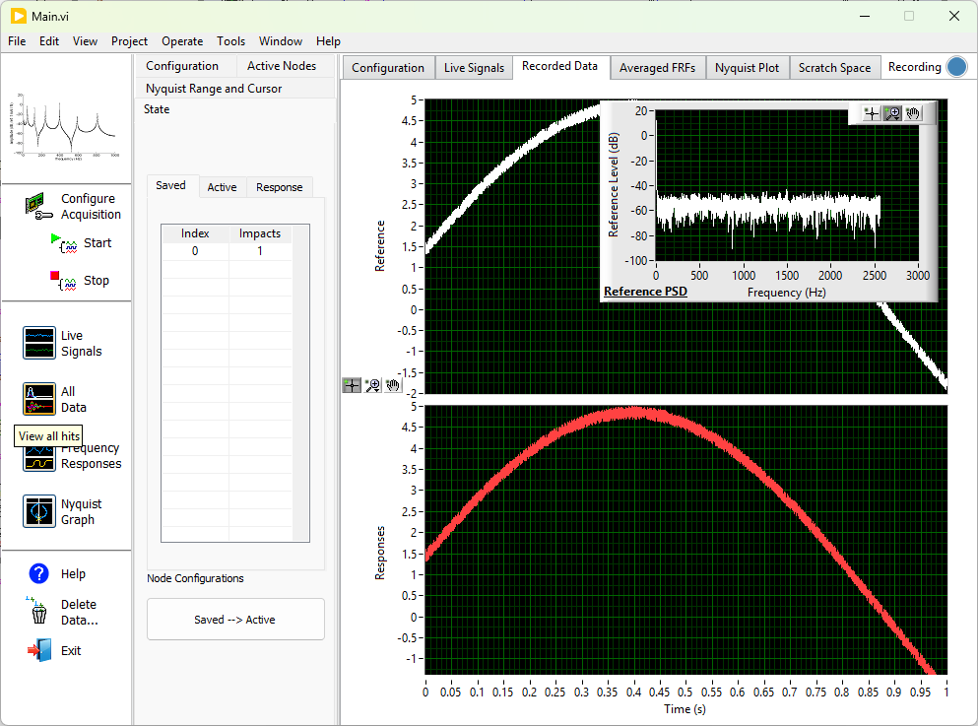Select the Active node tab
This screenshot has width=978, height=726.
pyautogui.click(x=222, y=187)
